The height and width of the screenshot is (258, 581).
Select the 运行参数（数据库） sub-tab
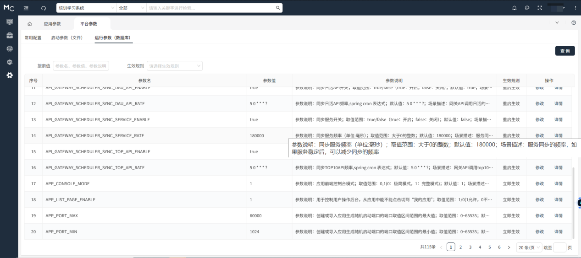[x=114, y=38]
